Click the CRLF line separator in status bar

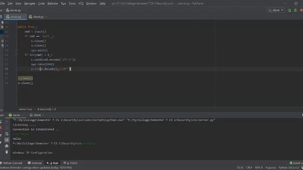pyautogui.click(x=249, y=168)
